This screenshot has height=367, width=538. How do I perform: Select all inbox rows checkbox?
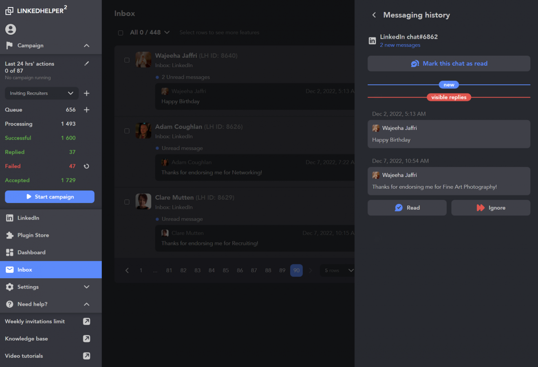[x=121, y=33]
